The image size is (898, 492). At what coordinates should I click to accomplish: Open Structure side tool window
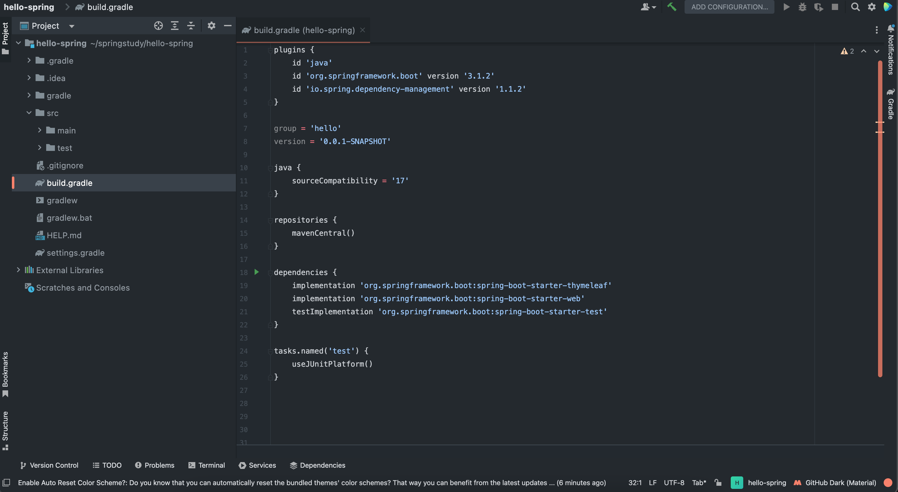pyautogui.click(x=5, y=430)
